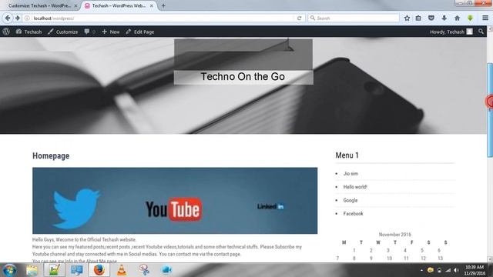Open the Firefox downloads arrow
Image resolution: width=493 pixels, height=277 pixels.
[444, 18]
